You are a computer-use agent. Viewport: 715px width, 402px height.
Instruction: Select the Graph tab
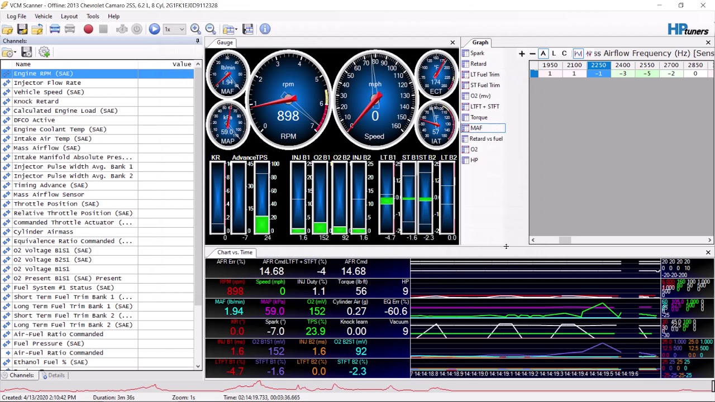[480, 42]
